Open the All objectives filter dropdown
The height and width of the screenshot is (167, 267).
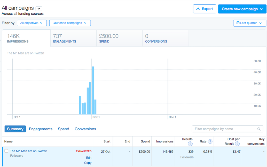click(32, 23)
